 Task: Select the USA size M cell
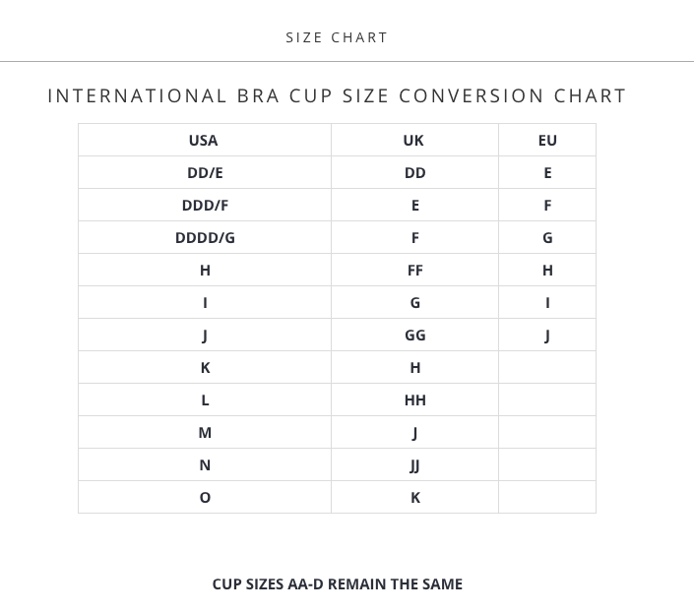point(205,432)
